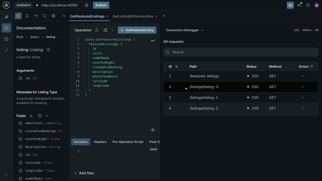Switch to GetListingWithAmenities tab
Viewport: 322px width, 181px height.
(x=133, y=16)
